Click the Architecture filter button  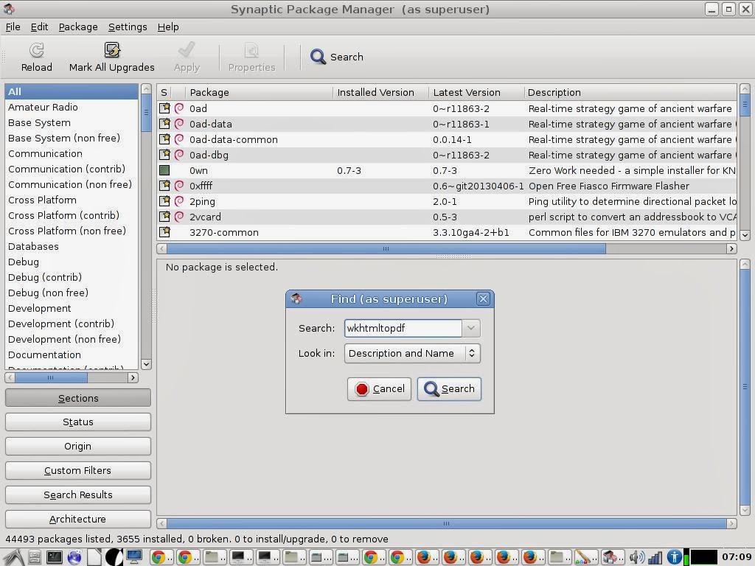pos(78,519)
